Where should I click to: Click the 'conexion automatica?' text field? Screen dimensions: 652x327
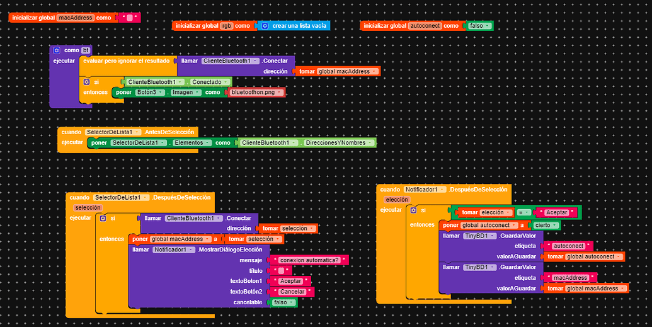coord(309,260)
